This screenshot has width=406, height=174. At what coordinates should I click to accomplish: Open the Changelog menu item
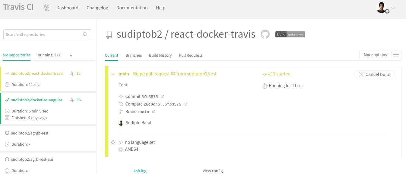tap(97, 8)
